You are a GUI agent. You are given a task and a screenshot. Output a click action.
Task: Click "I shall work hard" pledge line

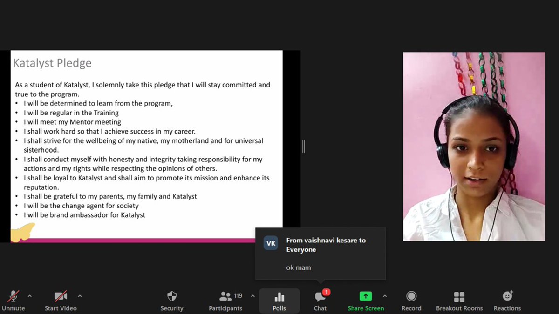click(109, 131)
